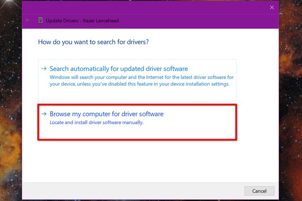302x201 pixels.
Task: Close the Update Drivers dialog
Action: 272,8
